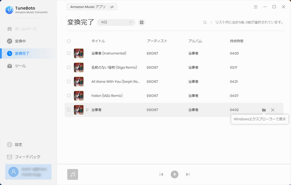This screenshot has height=185, width=291.
Task: Click EGOIST artist in Fallen row
Action: click(152, 96)
